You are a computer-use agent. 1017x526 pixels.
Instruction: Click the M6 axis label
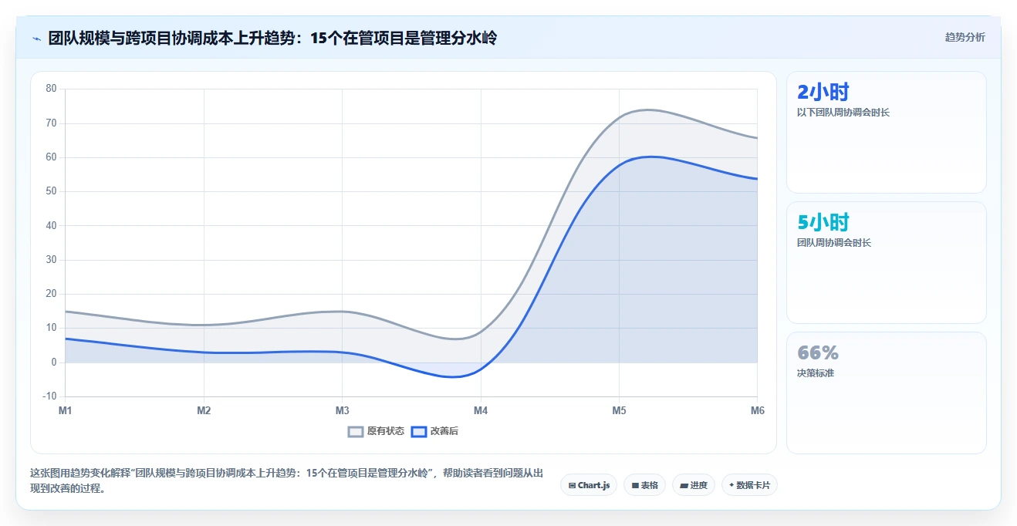tap(757, 410)
